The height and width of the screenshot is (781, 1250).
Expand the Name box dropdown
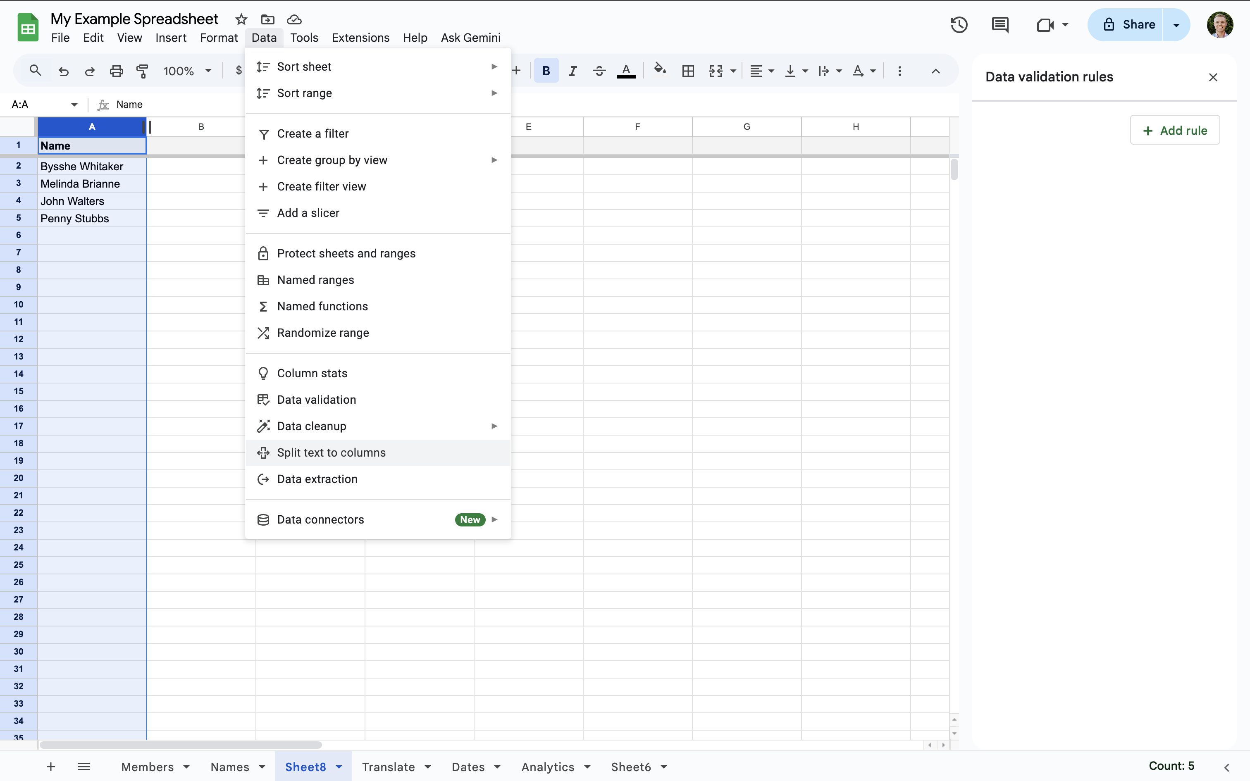[x=74, y=104]
